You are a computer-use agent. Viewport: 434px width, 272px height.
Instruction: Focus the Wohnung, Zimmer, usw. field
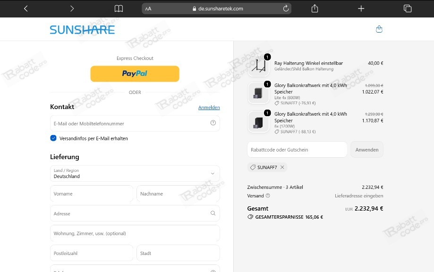point(135,233)
